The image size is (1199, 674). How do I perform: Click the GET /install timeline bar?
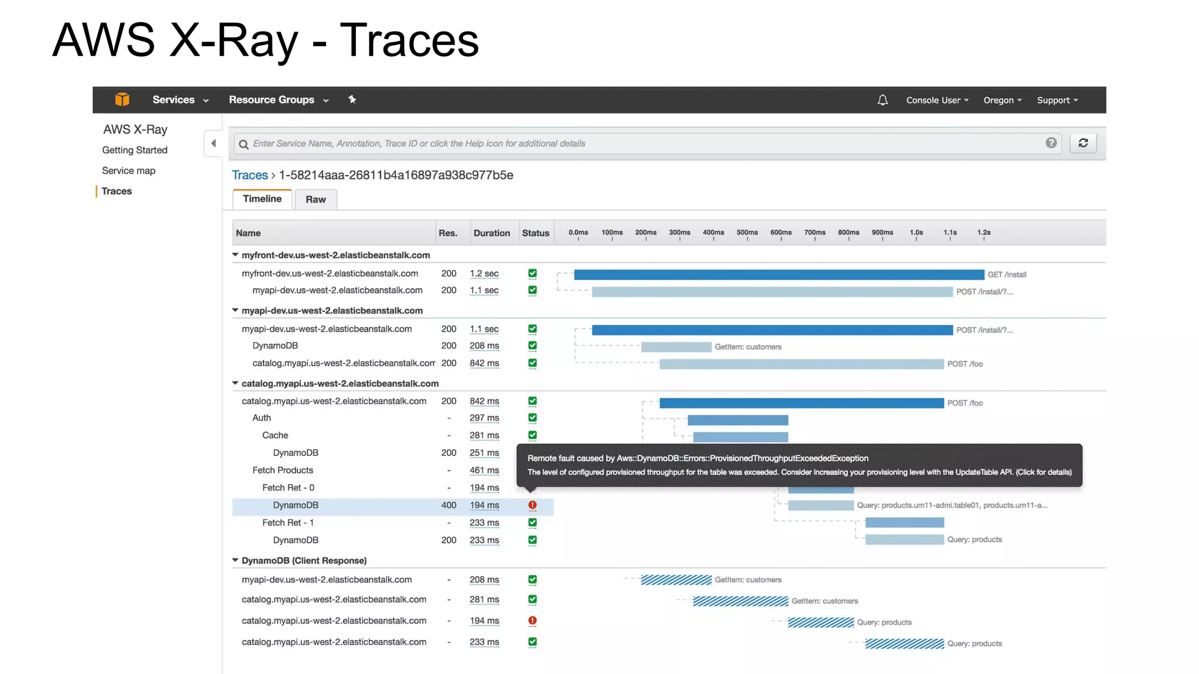[x=779, y=274]
